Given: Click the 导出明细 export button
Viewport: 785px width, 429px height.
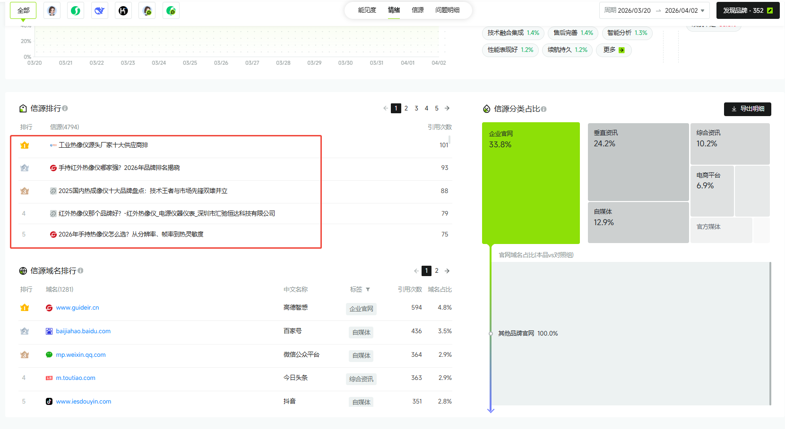Looking at the screenshot, I should point(747,109).
